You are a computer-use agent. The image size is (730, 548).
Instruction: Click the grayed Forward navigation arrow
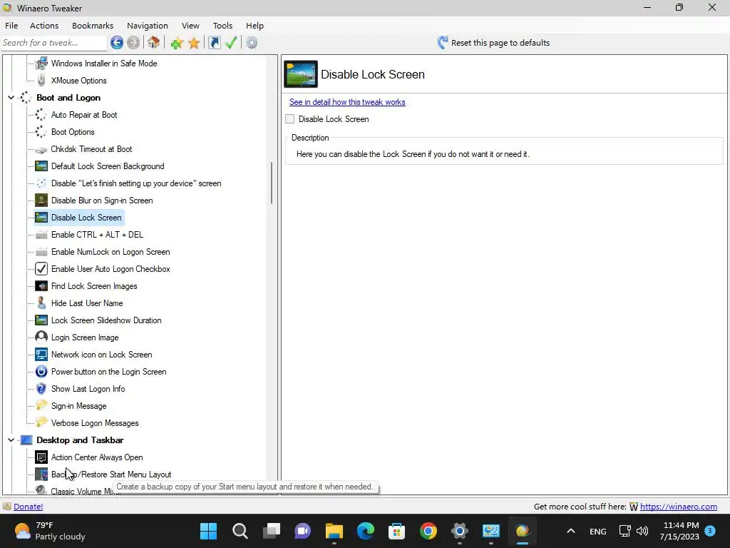133,43
